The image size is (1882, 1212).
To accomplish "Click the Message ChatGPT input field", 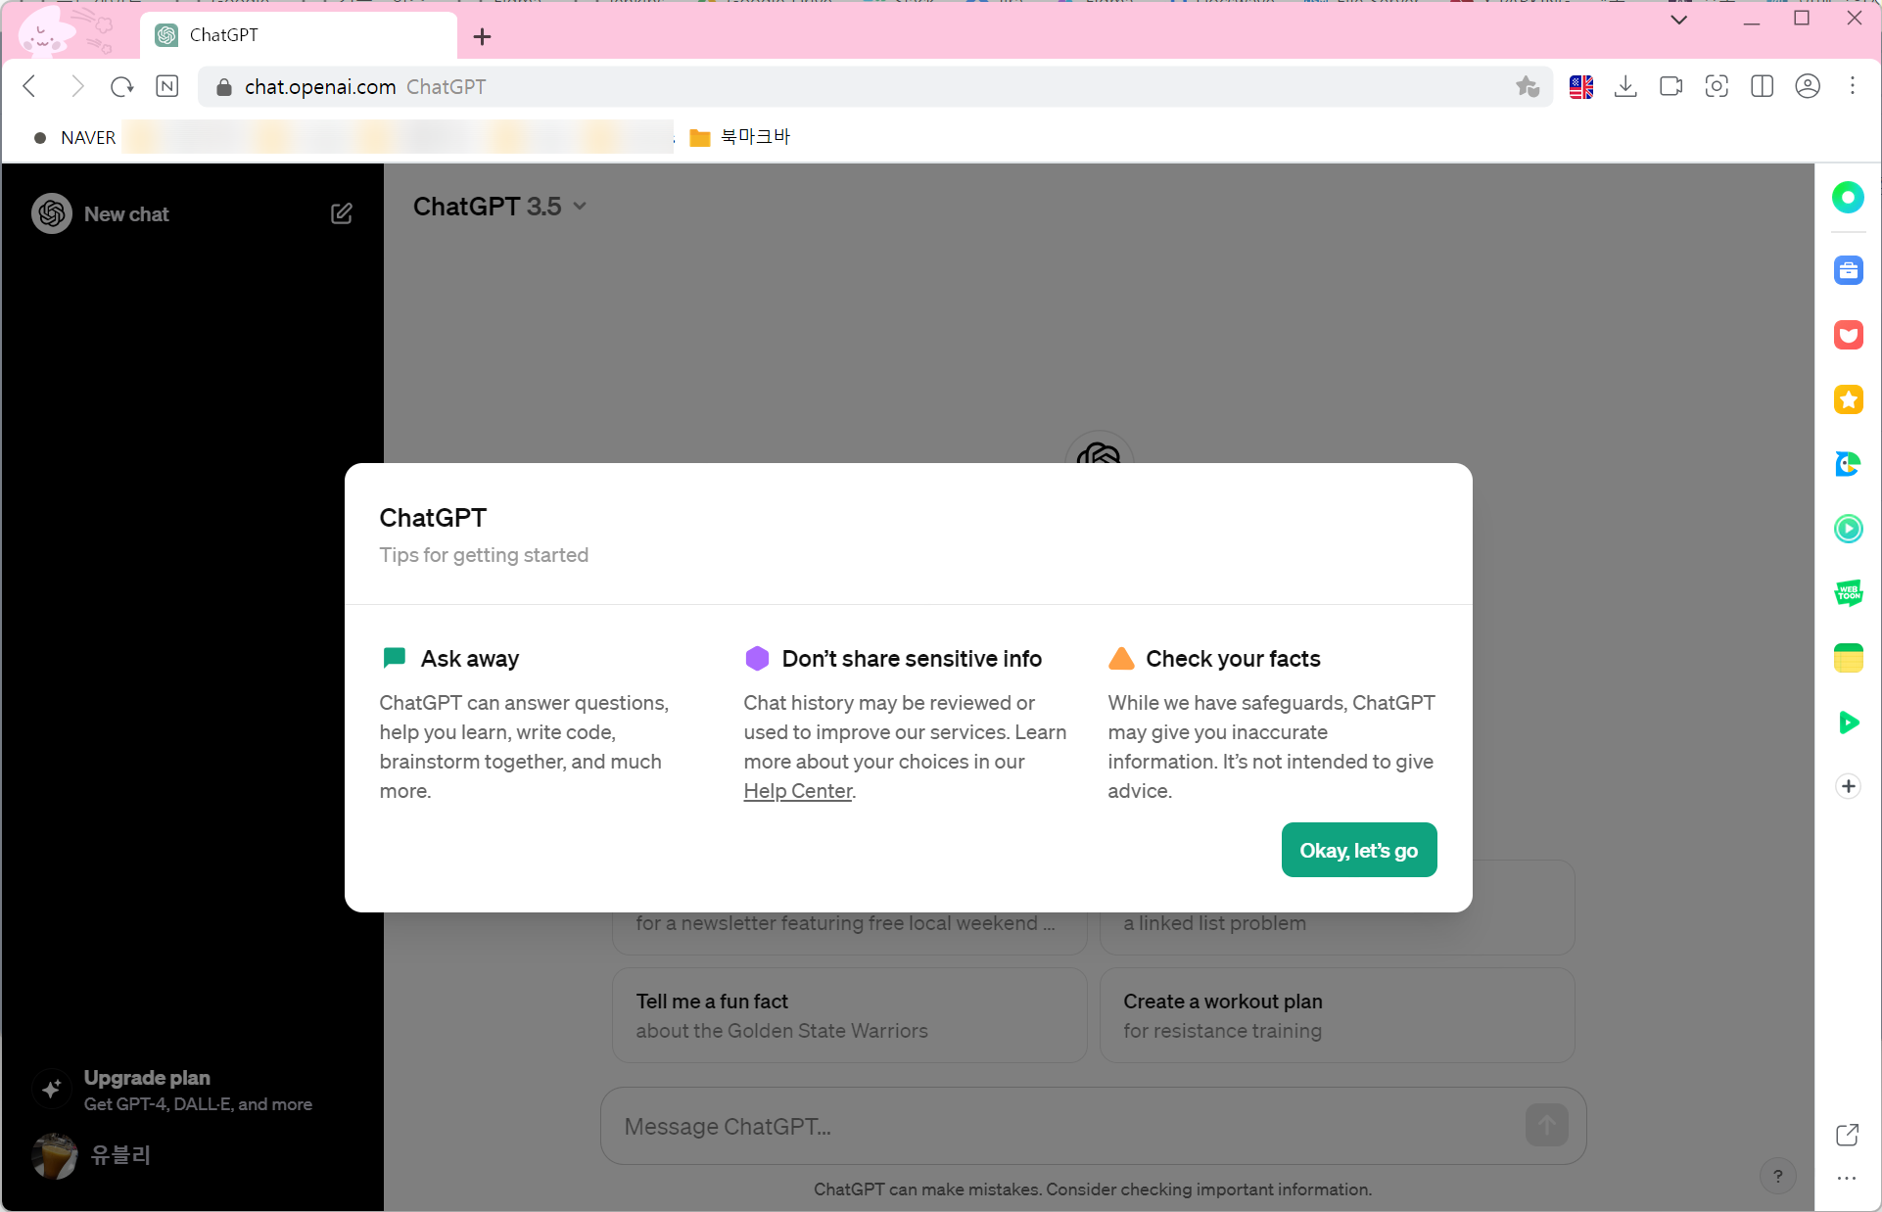I will 1067,1126.
